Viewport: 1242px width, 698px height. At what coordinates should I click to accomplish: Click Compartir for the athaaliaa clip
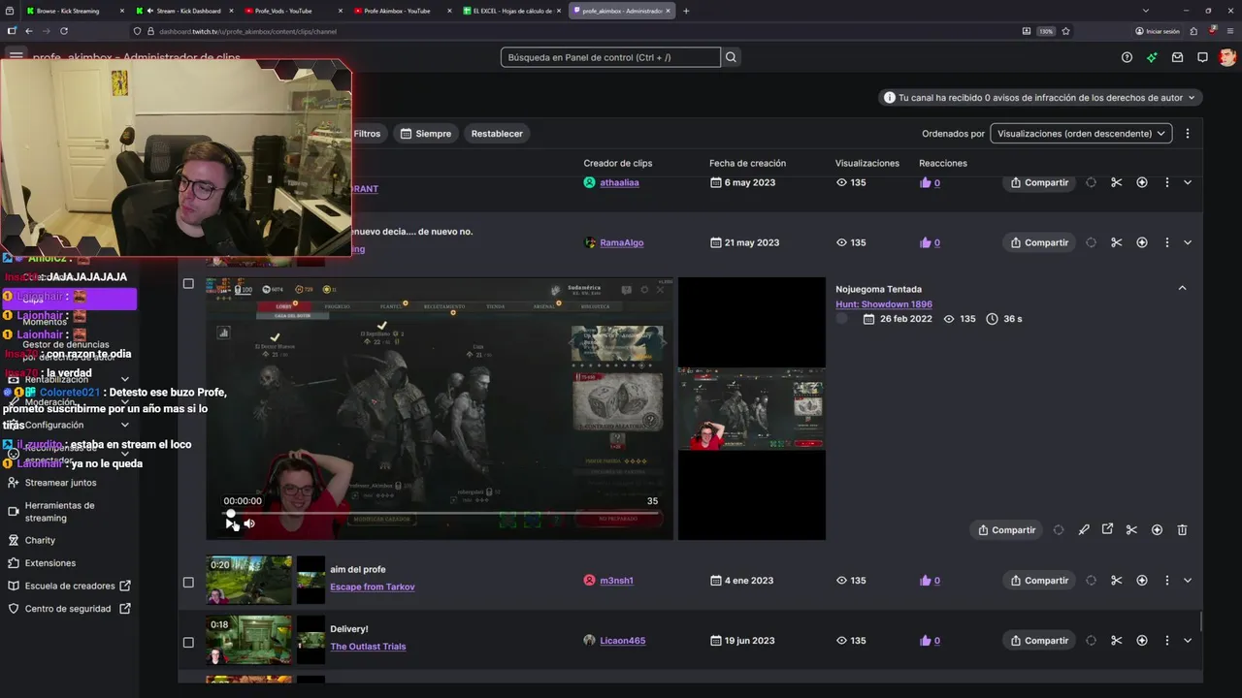(x=1039, y=182)
